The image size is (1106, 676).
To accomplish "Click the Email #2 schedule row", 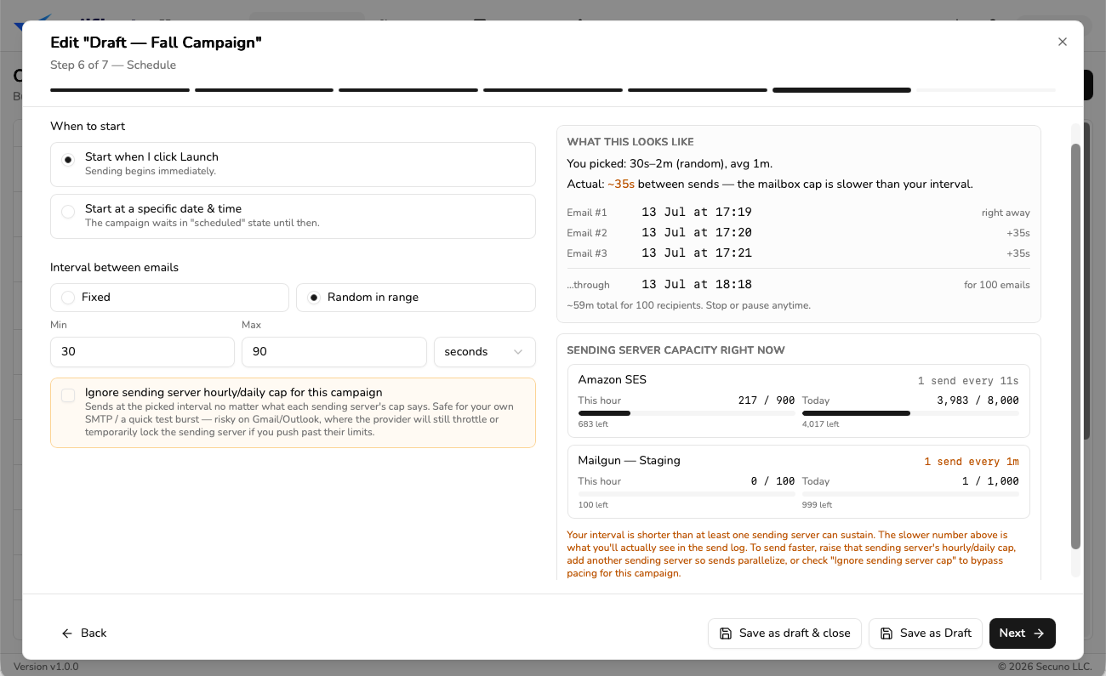I will tap(798, 233).
